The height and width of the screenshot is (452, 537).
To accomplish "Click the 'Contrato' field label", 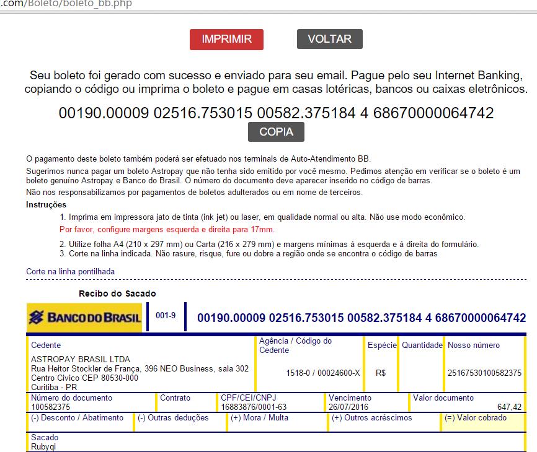I will tap(175, 398).
